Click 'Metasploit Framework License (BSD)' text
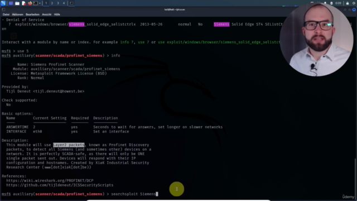Image resolution: width=357 pixels, height=201 pixels. tap(69, 73)
